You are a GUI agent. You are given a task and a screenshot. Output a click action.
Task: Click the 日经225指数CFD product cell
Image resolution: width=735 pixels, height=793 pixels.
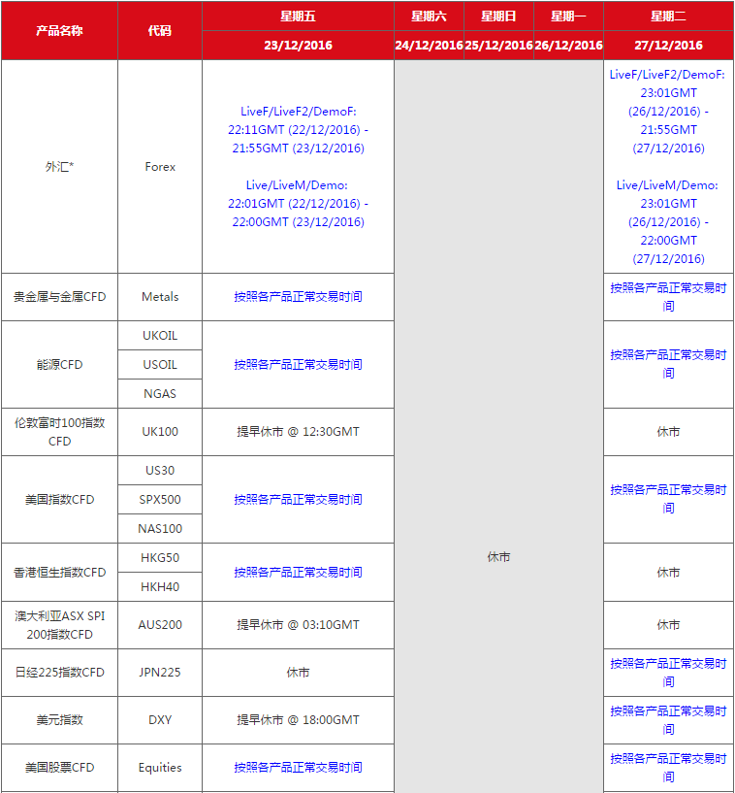pos(59,673)
